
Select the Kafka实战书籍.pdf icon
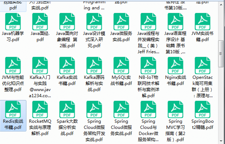tap(67, 66)
